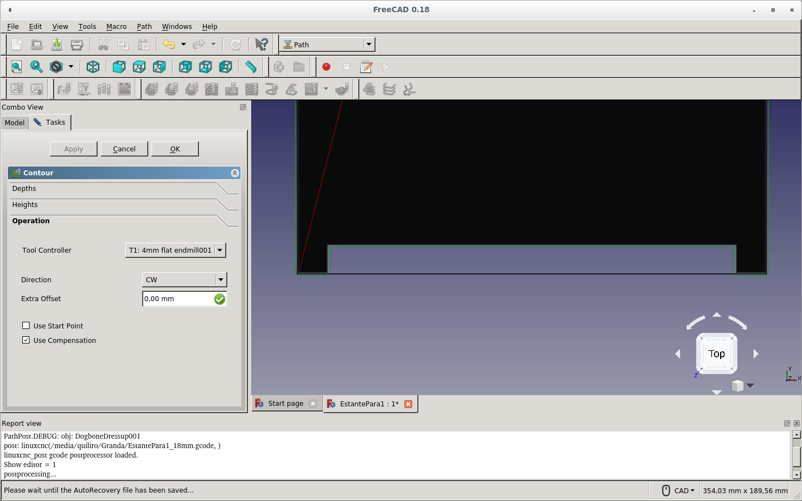
Task: Click the Print icon
Action: [77, 45]
